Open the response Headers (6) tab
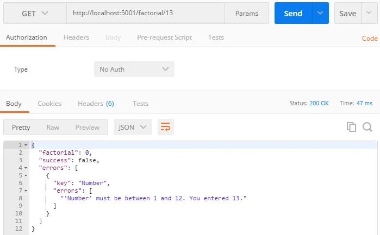Screen dimensions: 380x235 (96, 103)
